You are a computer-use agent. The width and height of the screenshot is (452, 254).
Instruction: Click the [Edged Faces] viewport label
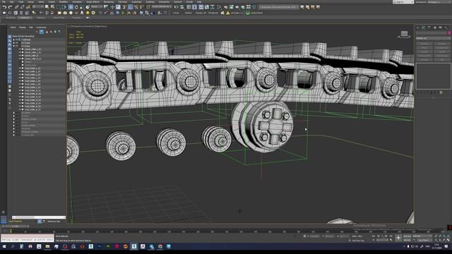pyautogui.click(x=100, y=26)
